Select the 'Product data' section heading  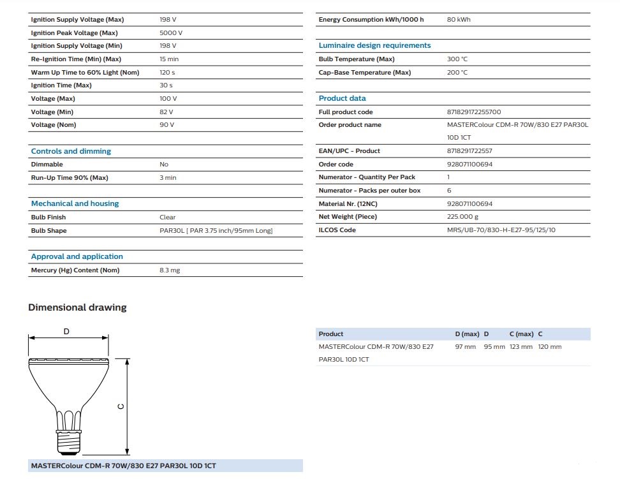[x=343, y=98]
